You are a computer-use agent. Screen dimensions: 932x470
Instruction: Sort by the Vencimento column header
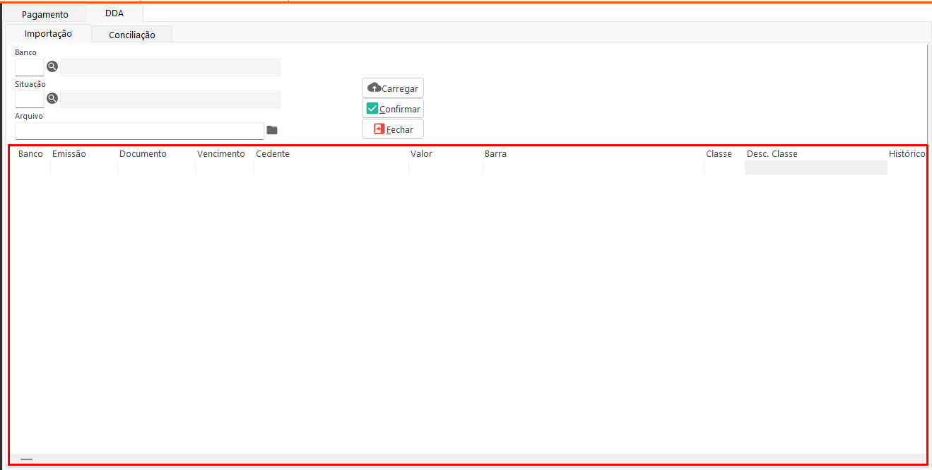(x=221, y=154)
